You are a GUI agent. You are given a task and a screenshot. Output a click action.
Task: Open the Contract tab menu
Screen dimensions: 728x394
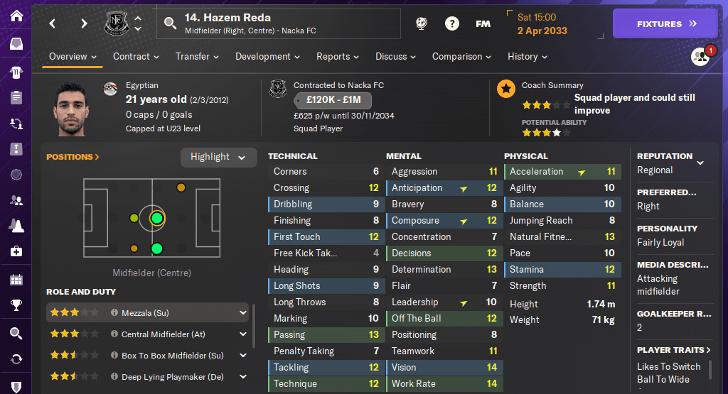click(136, 57)
